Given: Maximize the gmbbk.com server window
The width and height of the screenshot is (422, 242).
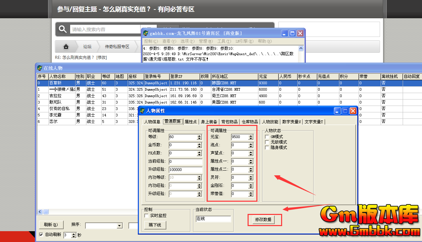Looking at the screenshot, I should pos(292,33).
